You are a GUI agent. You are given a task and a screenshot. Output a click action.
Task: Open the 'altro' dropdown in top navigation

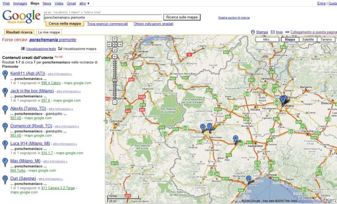(x=84, y=3)
